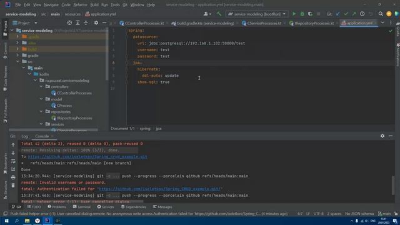Collapse the kotlin folder
The height and width of the screenshot is (225, 400).
(29, 74)
